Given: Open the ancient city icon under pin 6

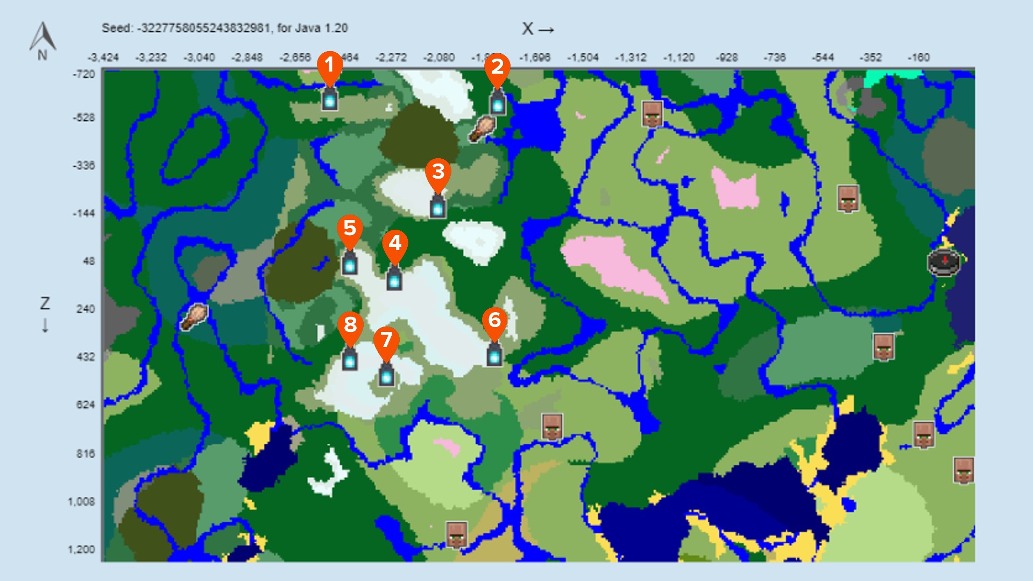Looking at the screenshot, I should (x=494, y=355).
